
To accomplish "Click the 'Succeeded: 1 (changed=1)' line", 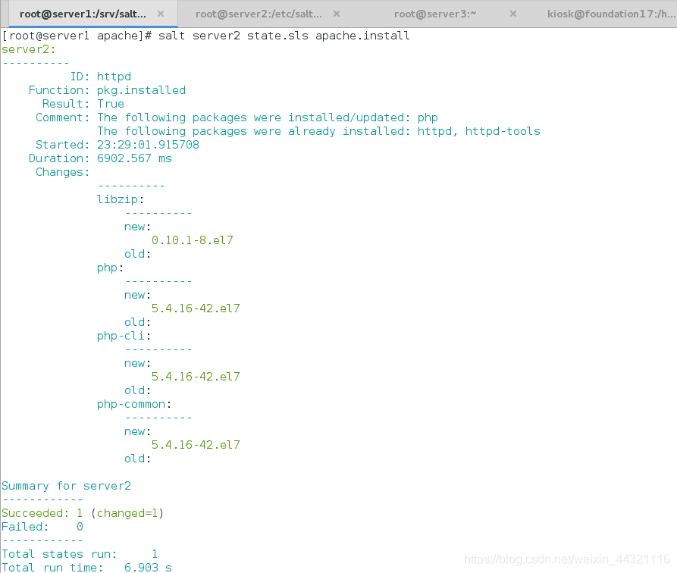I will point(83,513).
